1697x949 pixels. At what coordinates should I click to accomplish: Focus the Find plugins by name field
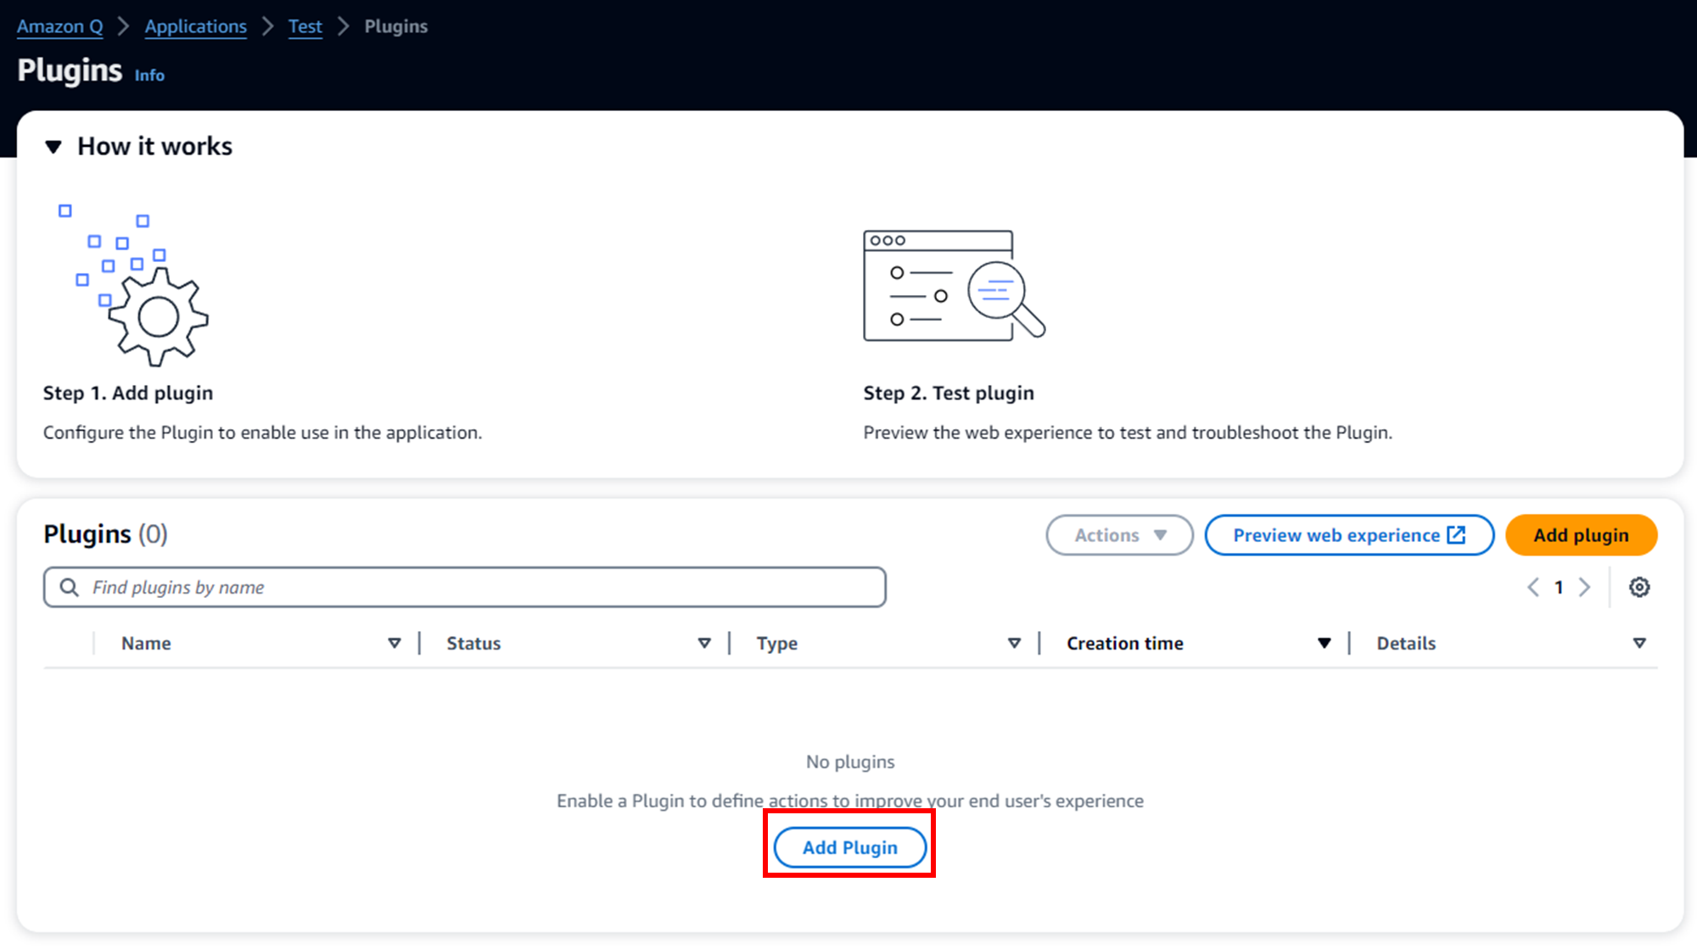click(475, 587)
